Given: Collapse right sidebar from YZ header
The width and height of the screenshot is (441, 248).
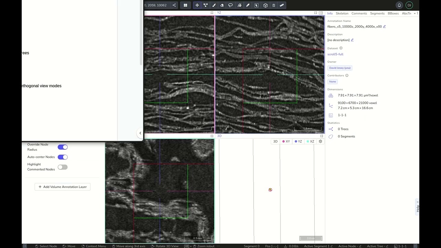Looking at the screenshot, I should (x=321, y=13).
